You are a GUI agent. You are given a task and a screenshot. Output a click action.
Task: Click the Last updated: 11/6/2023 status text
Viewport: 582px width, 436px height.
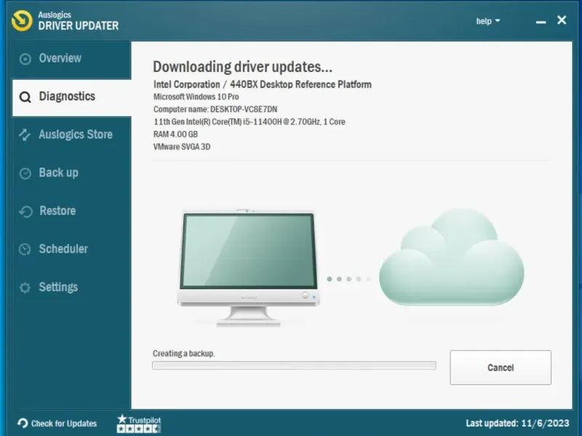[x=517, y=423]
